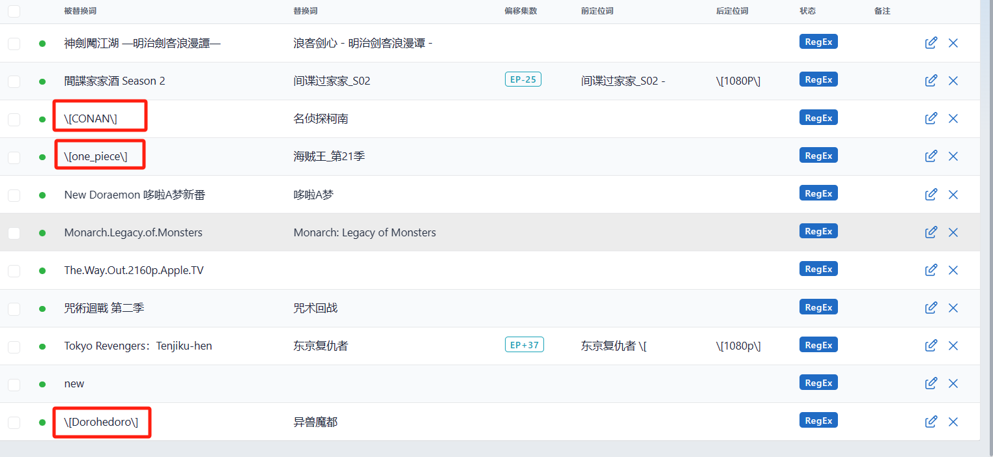Delete the \[Dorohedoro\] rule

[x=953, y=421]
